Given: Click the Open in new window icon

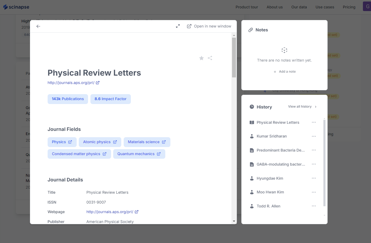Looking at the screenshot, I should [x=189, y=26].
